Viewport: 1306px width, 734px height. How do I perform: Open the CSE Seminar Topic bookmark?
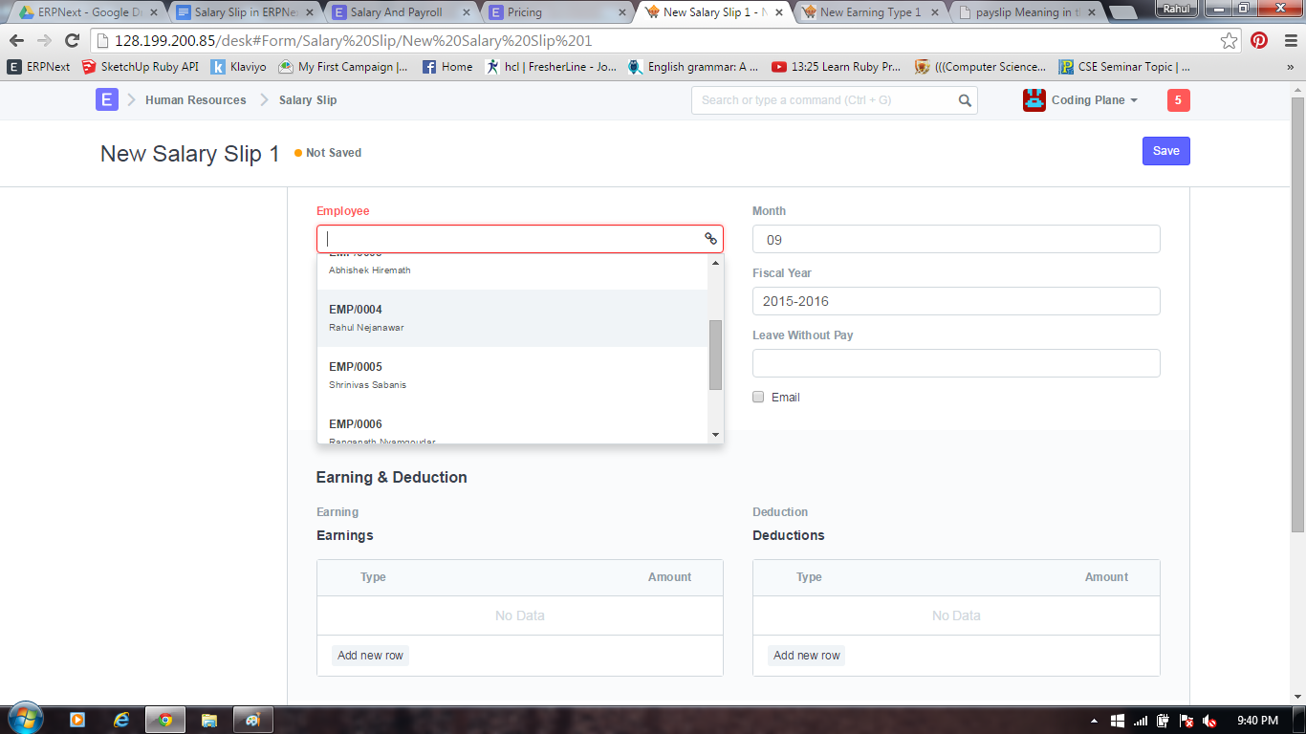point(1124,67)
